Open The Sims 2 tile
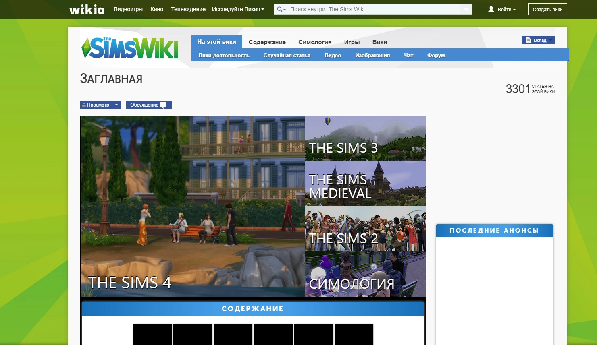The image size is (597, 345). click(x=365, y=229)
